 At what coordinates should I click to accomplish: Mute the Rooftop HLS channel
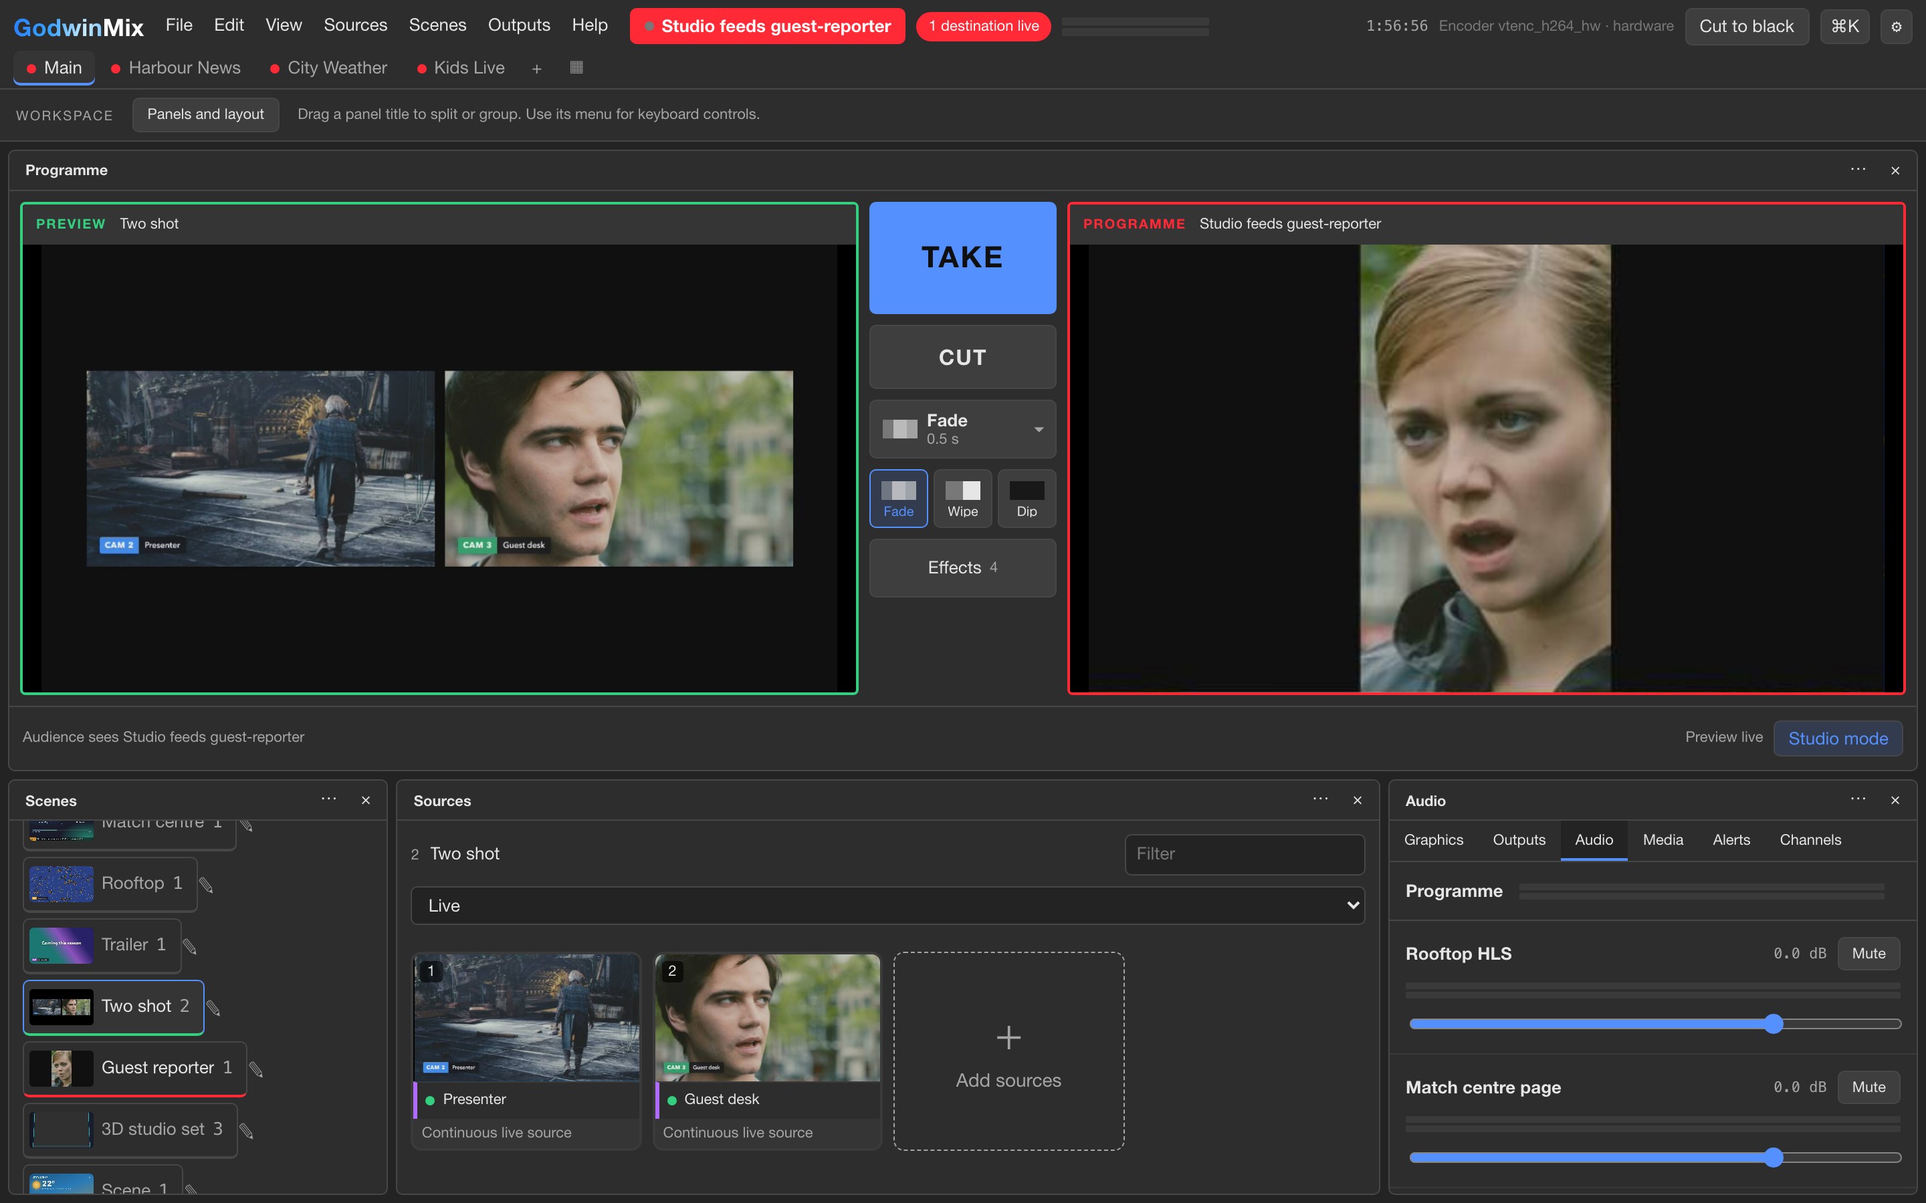[x=1868, y=953]
